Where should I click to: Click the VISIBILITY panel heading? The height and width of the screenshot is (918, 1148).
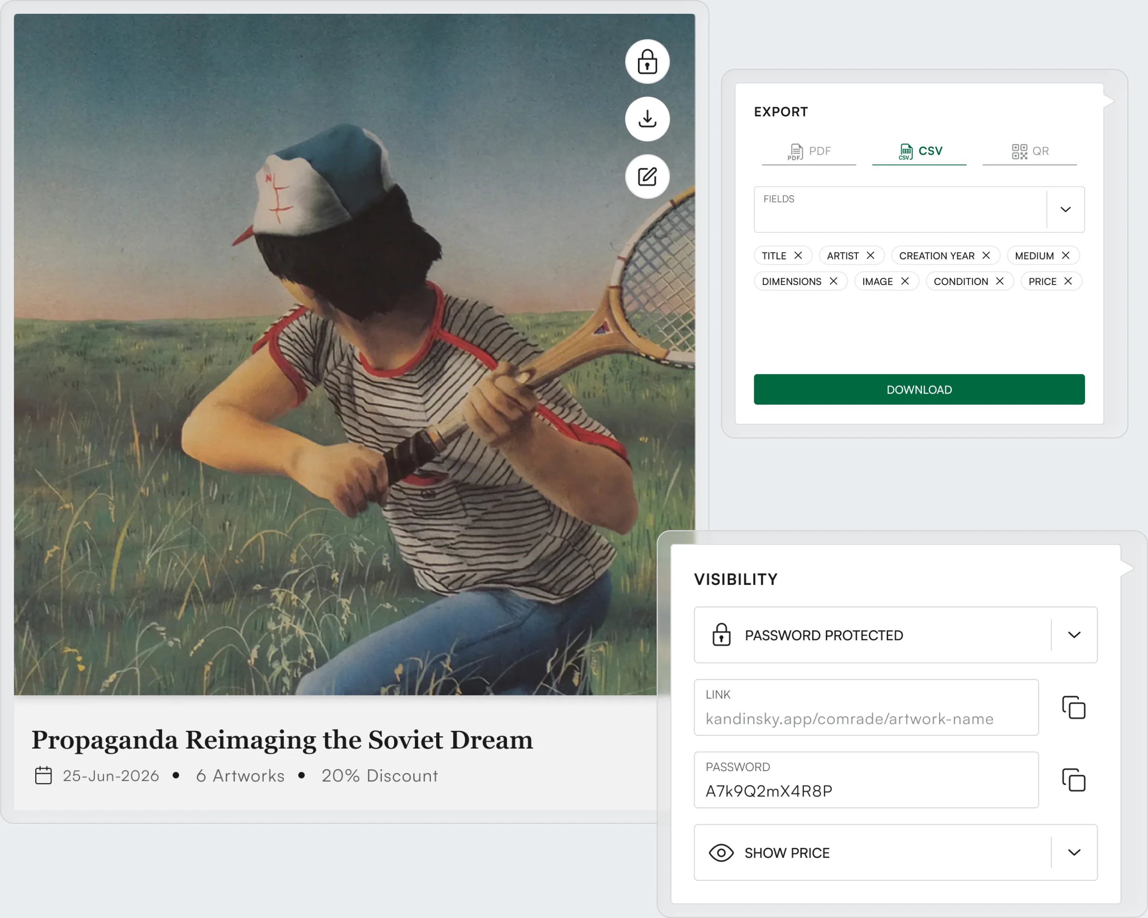point(736,579)
